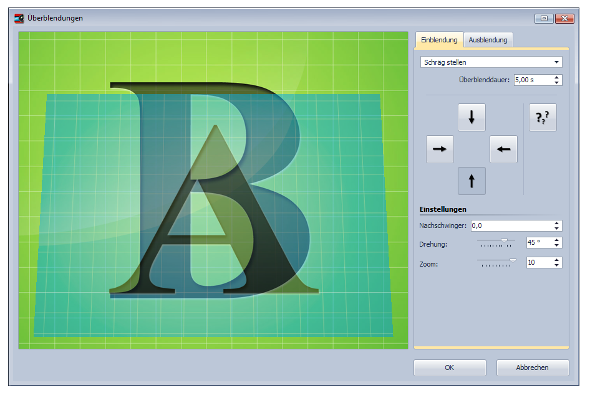Click the Überblenddauer value field
Screen dimensions: 590x398
tap(533, 80)
